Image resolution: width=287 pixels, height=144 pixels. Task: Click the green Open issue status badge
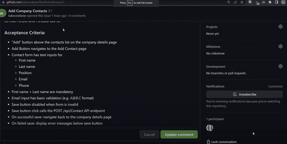tap(2, 13)
